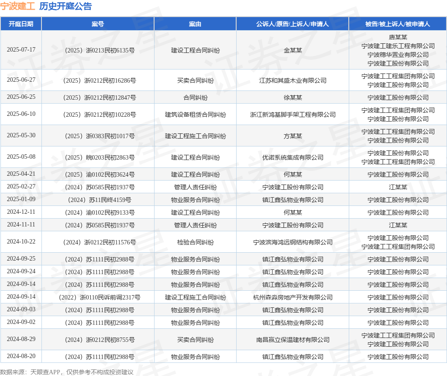Viewport: 447px width, 376px height.
Task: Click case number (2025)皖0203民初2863号
Action: click(x=100, y=157)
